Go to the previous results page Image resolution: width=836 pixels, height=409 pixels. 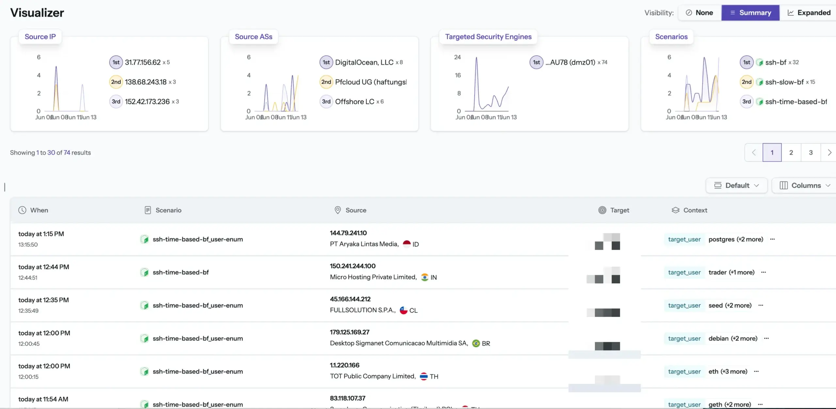[x=754, y=152]
